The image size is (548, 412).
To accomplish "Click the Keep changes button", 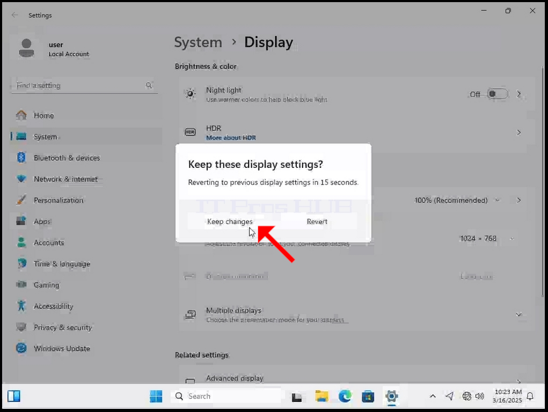I will click(230, 222).
